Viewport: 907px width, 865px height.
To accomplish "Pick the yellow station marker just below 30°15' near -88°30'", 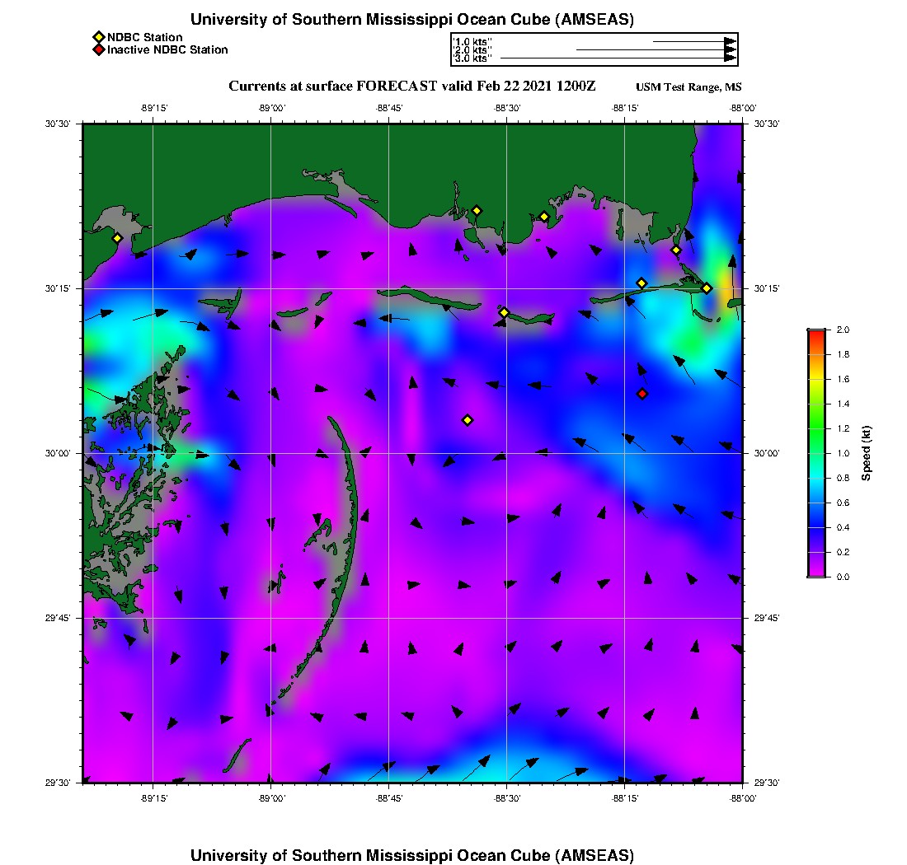I will click(505, 312).
